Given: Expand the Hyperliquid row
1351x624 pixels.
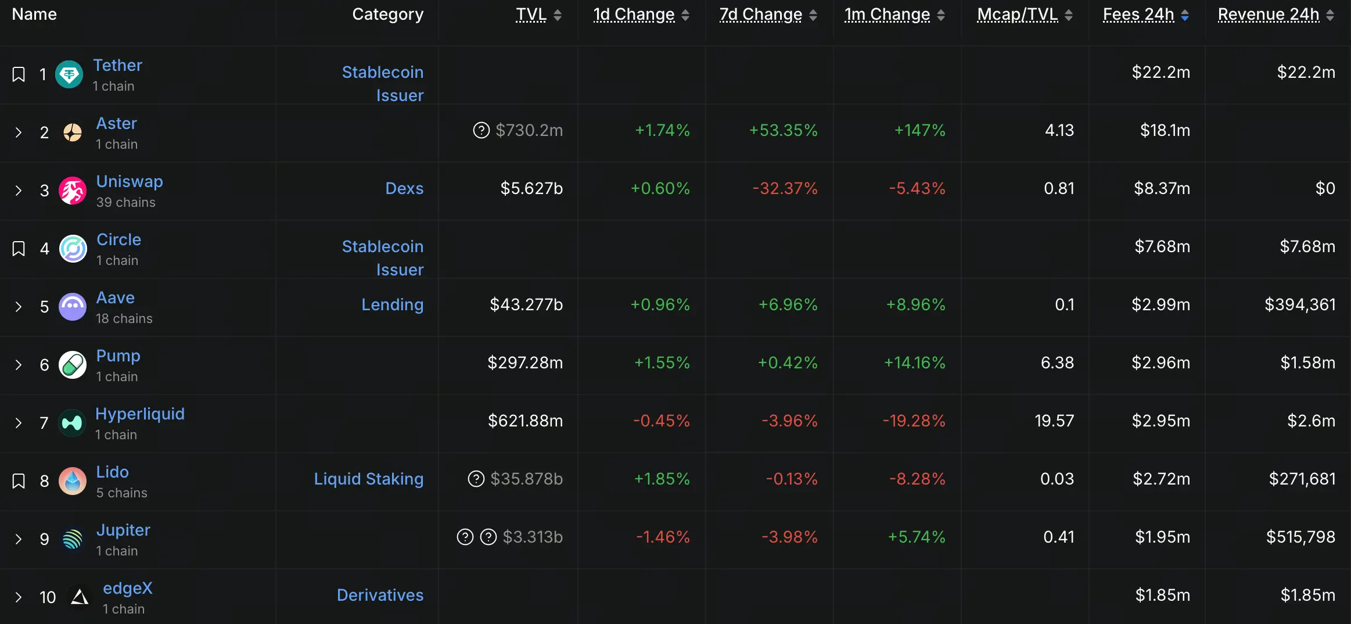Looking at the screenshot, I should coord(19,423).
